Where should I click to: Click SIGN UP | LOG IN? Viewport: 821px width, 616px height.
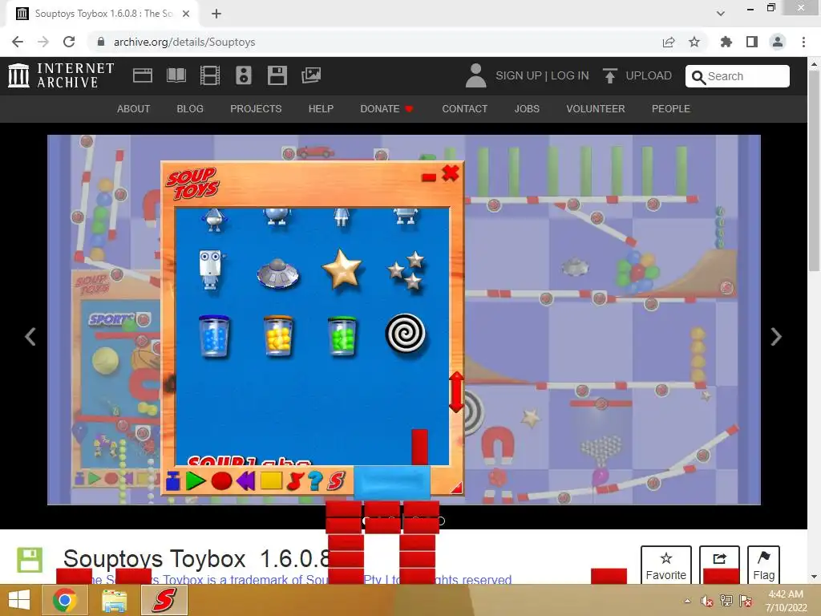(x=542, y=75)
